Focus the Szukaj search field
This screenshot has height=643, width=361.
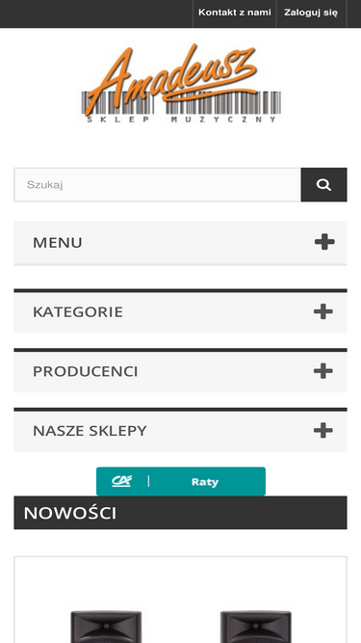coord(158,184)
